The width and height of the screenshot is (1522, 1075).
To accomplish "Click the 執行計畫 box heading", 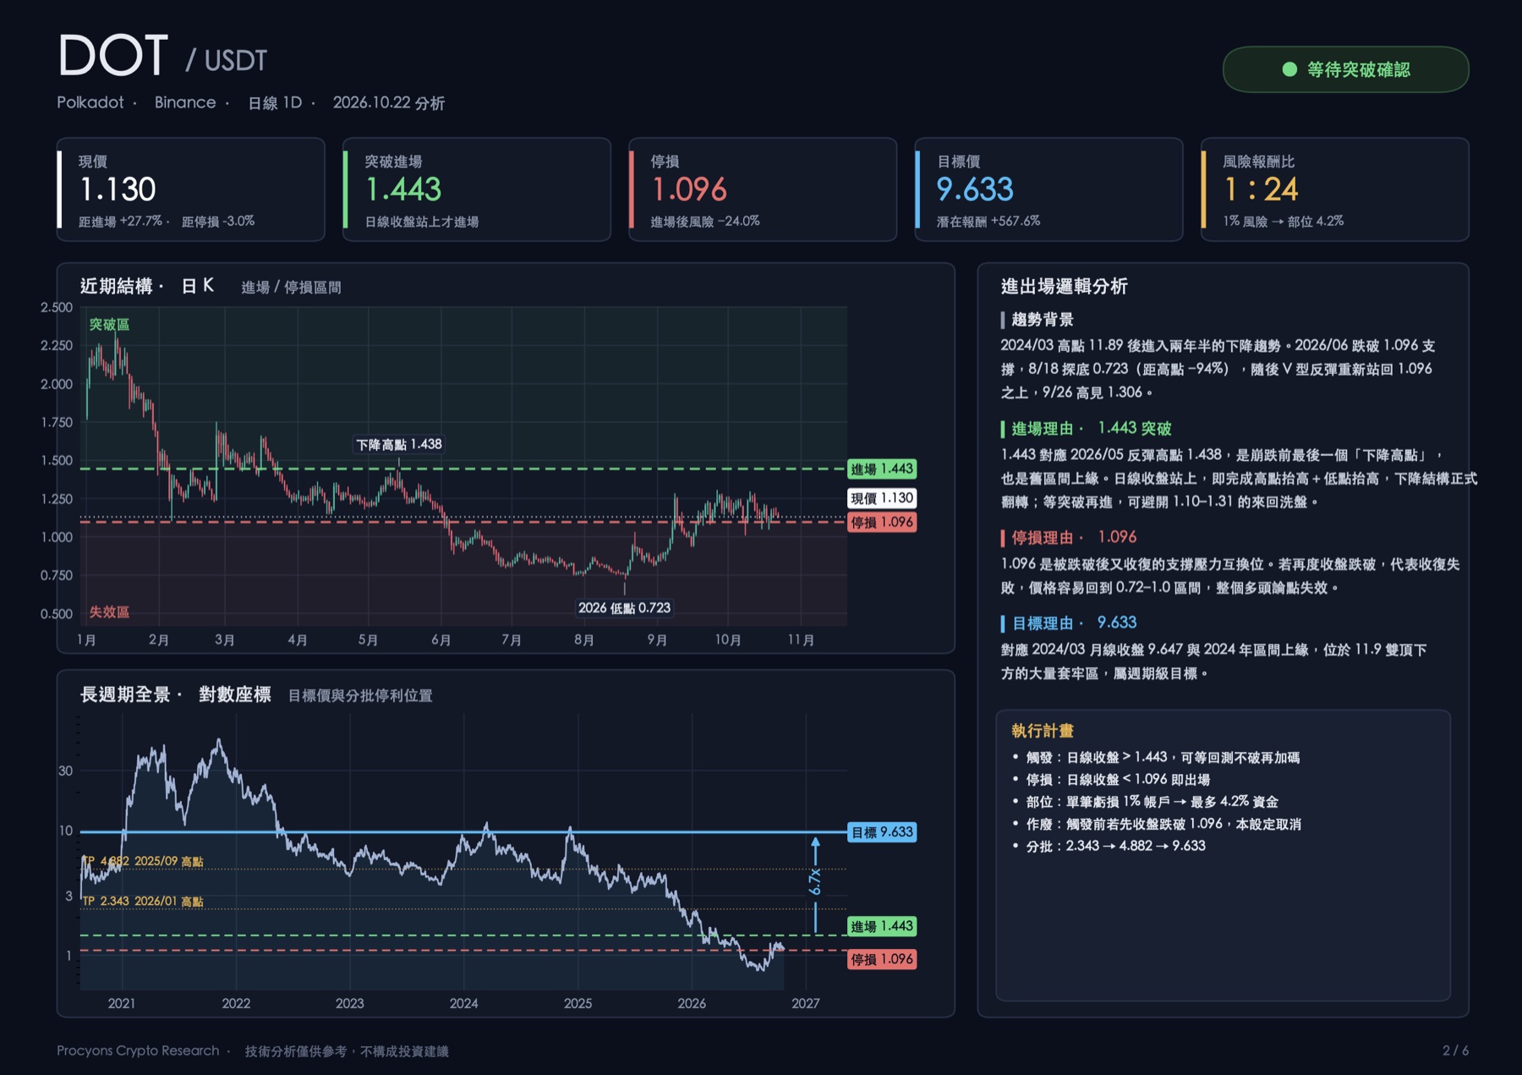I will pyautogui.click(x=1042, y=730).
